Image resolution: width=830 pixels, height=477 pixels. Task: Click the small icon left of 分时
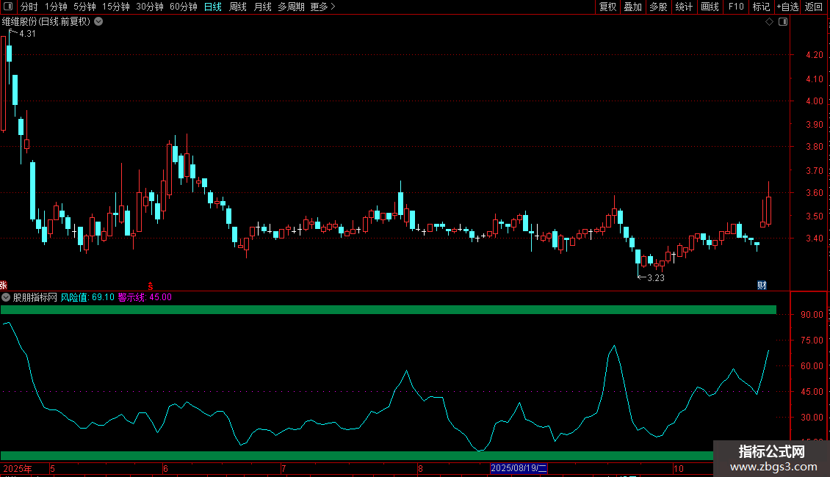point(10,7)
